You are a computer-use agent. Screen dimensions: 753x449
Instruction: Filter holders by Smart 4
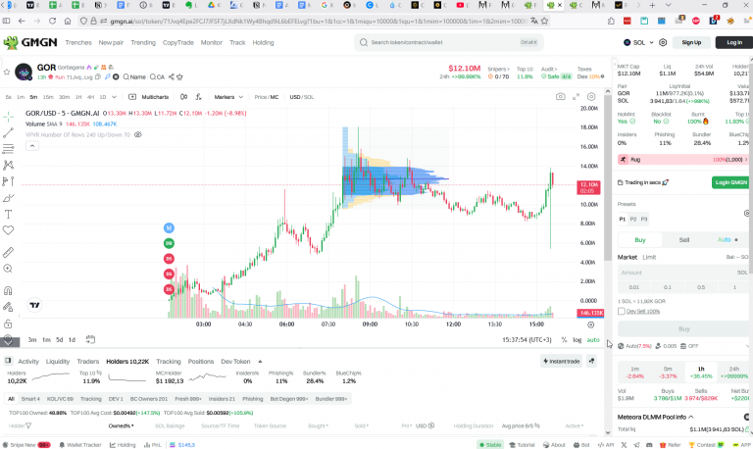pyautogui.click(x=30, y=399)
